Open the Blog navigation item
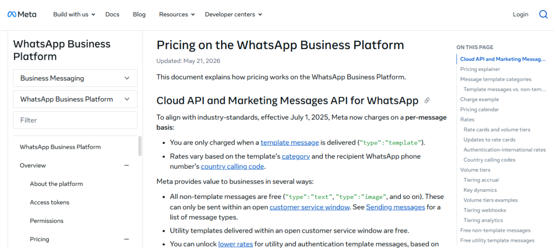Screen dimensions: 554x248 tap(139, 14)
